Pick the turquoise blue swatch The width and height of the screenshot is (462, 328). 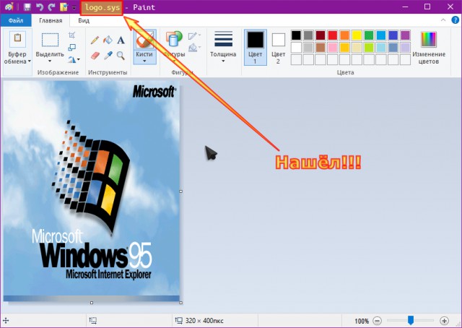click(x=381, y=35)
